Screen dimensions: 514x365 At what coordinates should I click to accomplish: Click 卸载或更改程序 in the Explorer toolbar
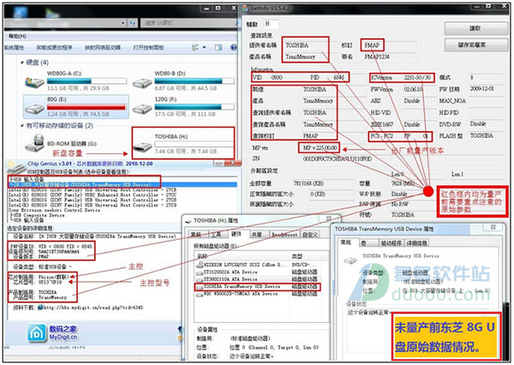[x=55, y=48]
